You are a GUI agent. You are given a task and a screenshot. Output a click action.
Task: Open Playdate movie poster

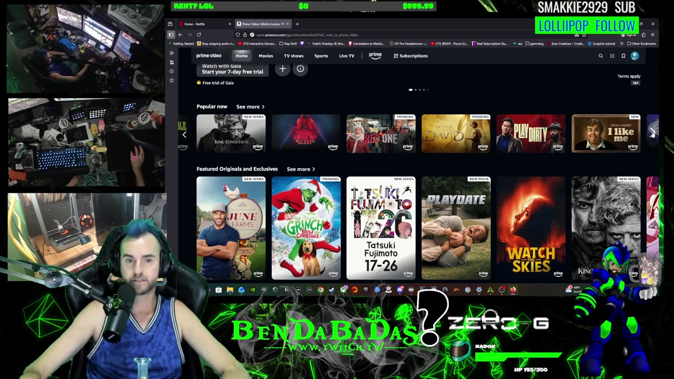pos(456,228)
